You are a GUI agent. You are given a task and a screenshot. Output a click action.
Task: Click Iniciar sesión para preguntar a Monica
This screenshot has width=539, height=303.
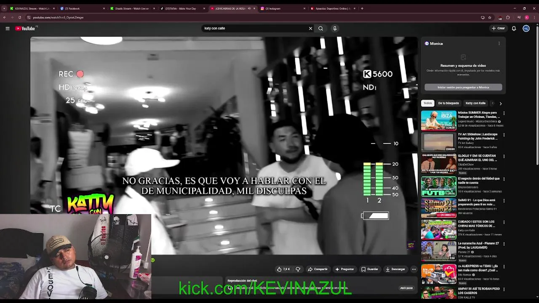(463, 87)
